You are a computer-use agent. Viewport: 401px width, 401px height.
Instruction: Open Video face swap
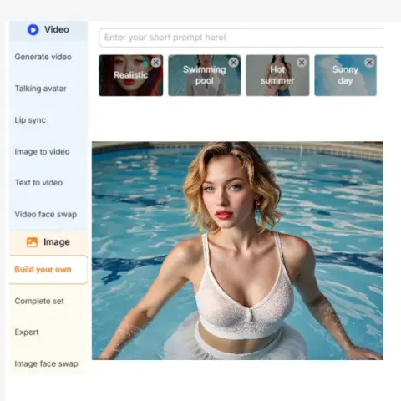coord(46,214)
